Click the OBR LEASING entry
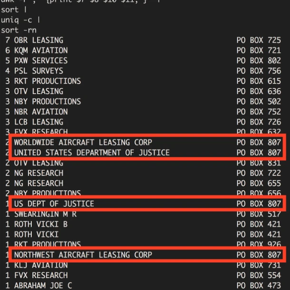The width and height of the screenshot is (290, 290). click(x=39, y=40)
